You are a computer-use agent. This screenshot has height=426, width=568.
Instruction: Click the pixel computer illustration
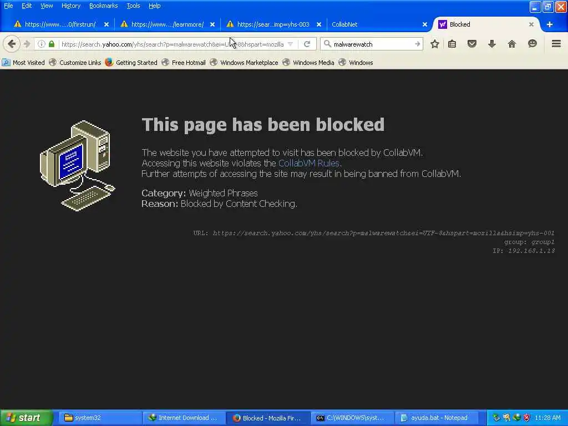pos(77,165)
